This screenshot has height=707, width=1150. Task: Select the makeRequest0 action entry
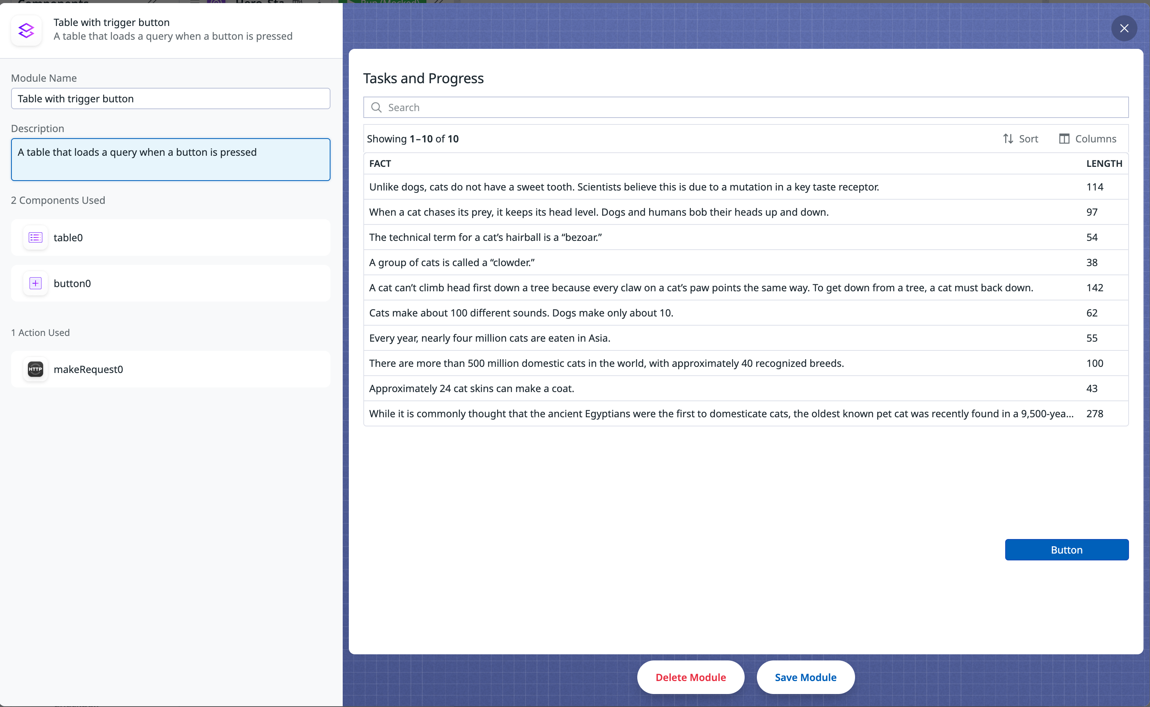tap(170, 370)
